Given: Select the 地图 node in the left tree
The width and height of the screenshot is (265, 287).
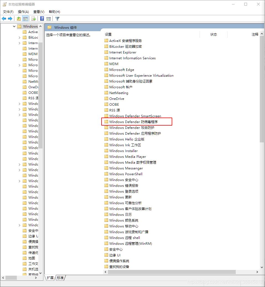Looking at the screenshot, I should pos(29,258).
